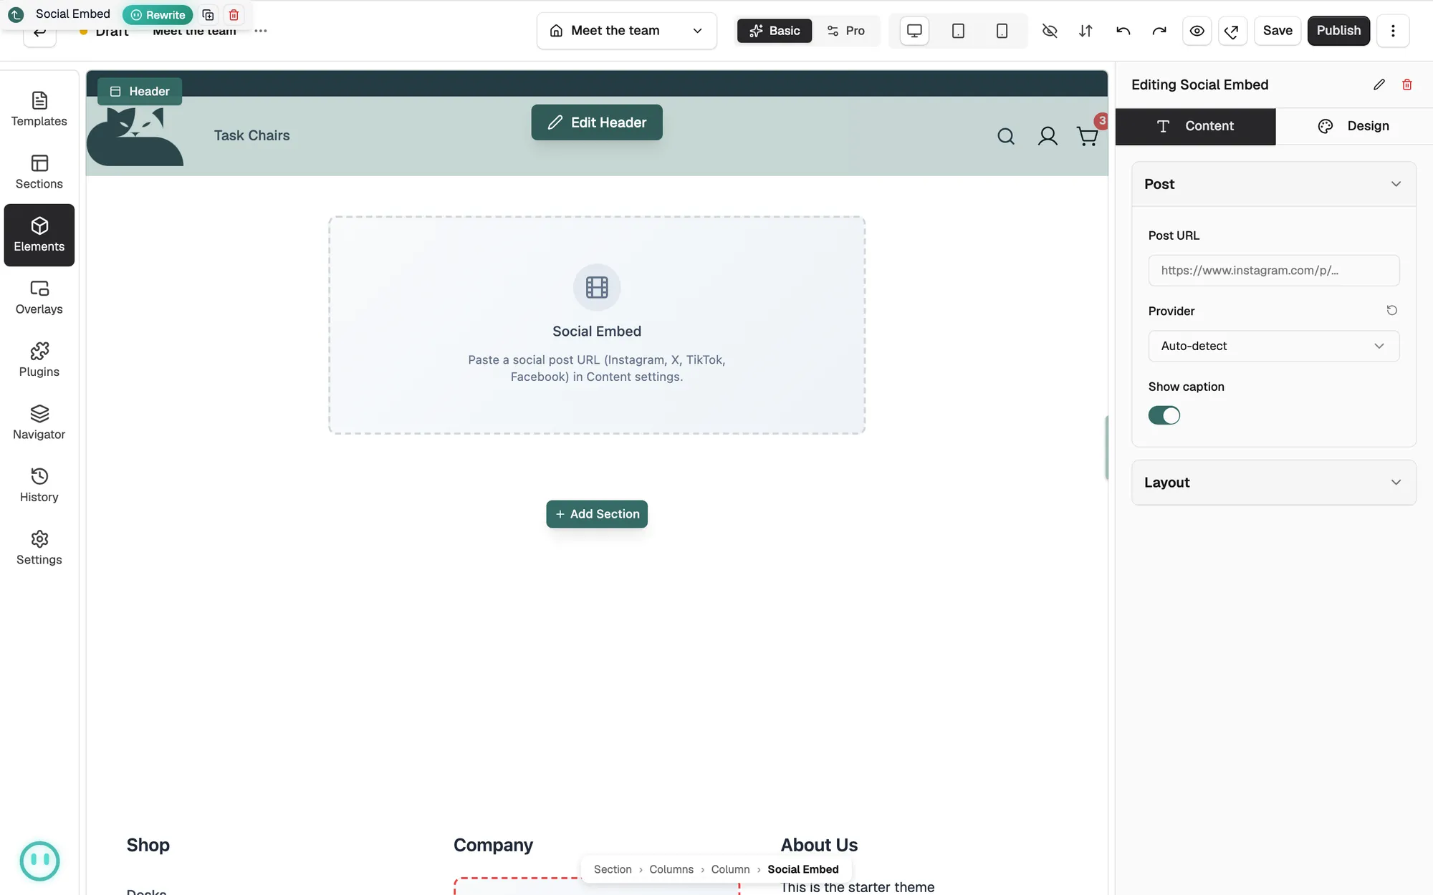Click the About Us footer heading
This screenshot has height=895, width=1433.
(819, 845)
